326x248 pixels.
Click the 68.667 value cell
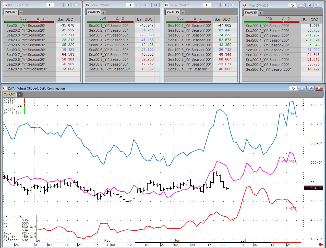click(222, 59)
